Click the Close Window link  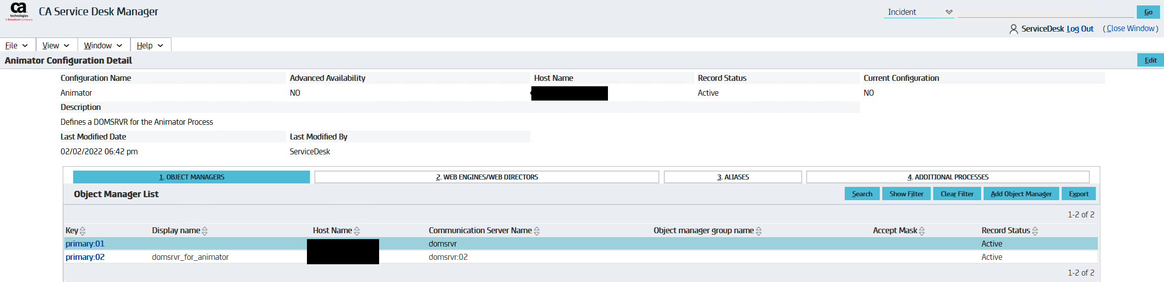point(1130,29)
